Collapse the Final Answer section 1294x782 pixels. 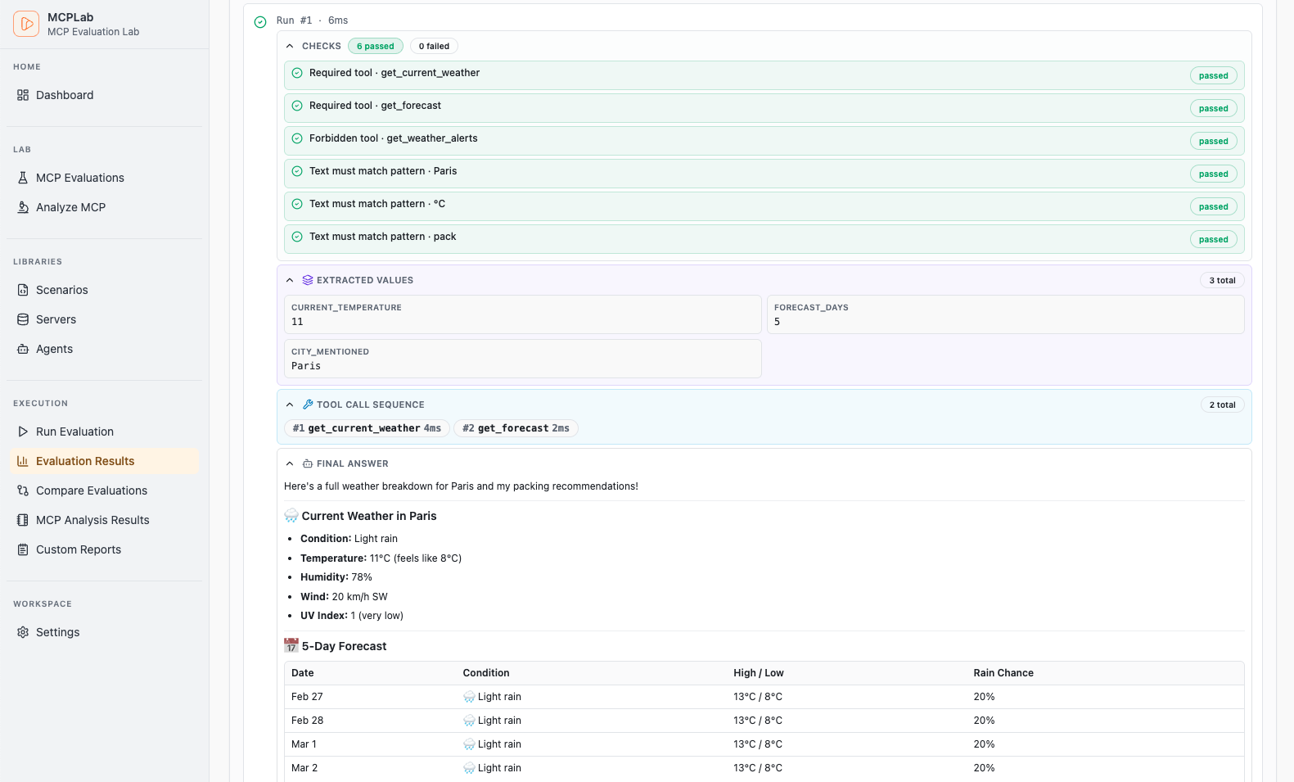point(290,463)
